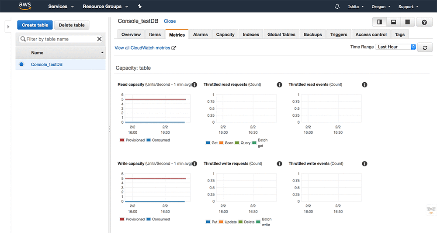The width and height of the screenshot is (437, 233).
Task: Click the red Provisioned legend swatch
Action: (x=122, y=140)
